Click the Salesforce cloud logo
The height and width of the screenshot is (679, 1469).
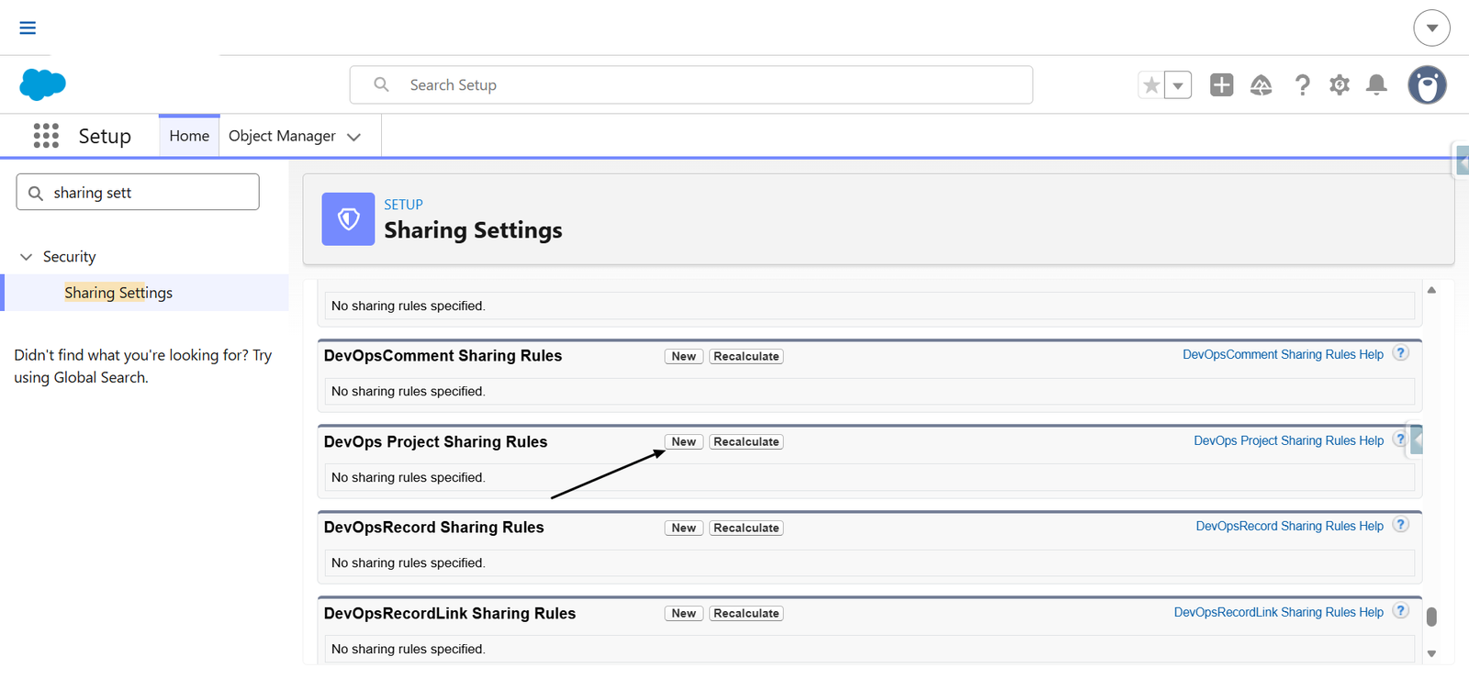[x=42, y=84]
